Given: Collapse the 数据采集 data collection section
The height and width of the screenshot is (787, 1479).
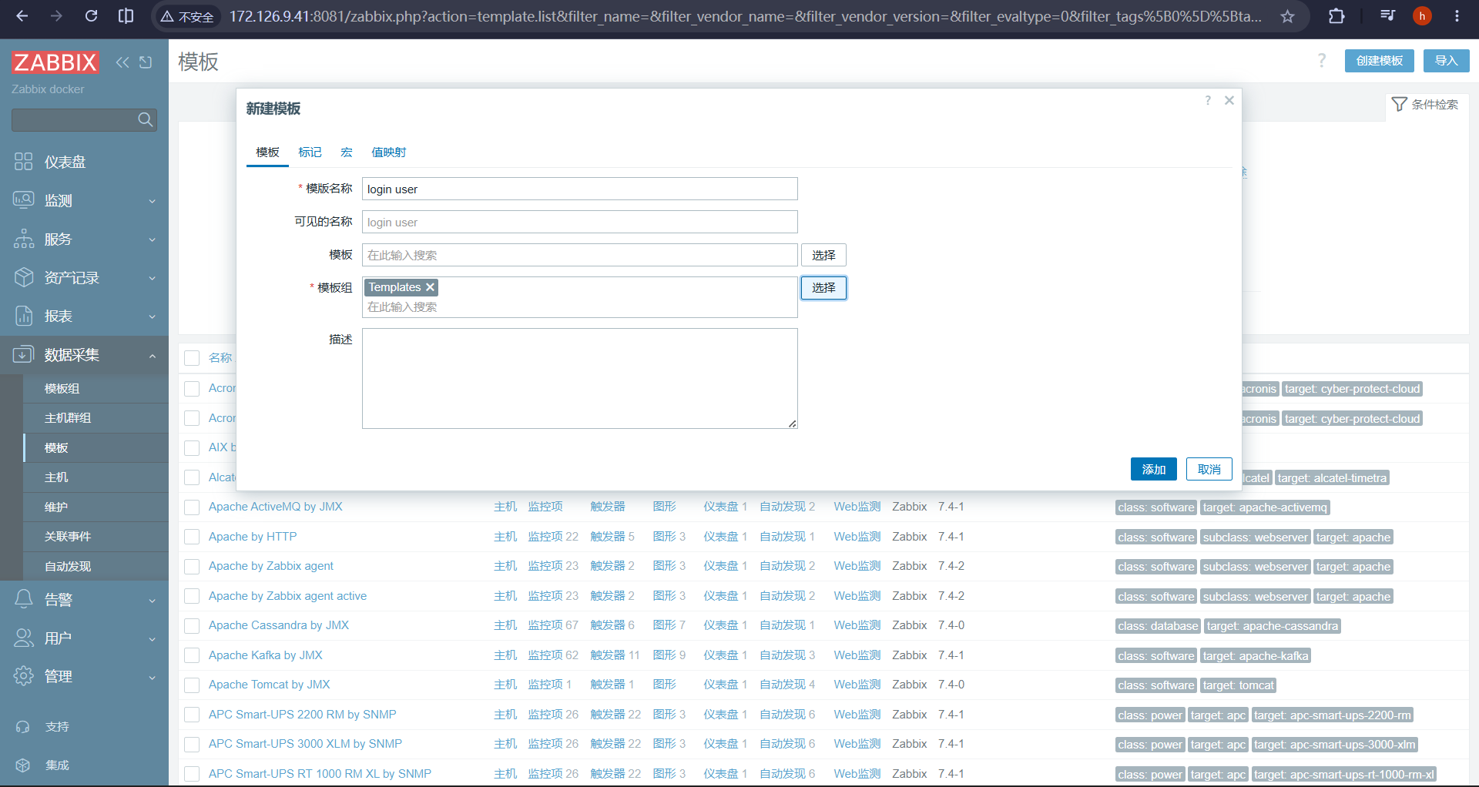Looking at the screenshot, I should pos(85,355).
